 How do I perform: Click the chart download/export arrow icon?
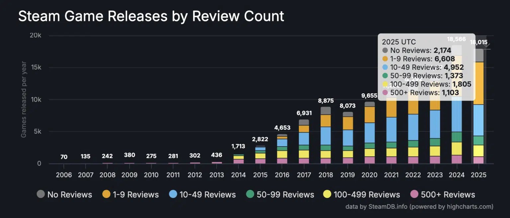tap(487, 46)
